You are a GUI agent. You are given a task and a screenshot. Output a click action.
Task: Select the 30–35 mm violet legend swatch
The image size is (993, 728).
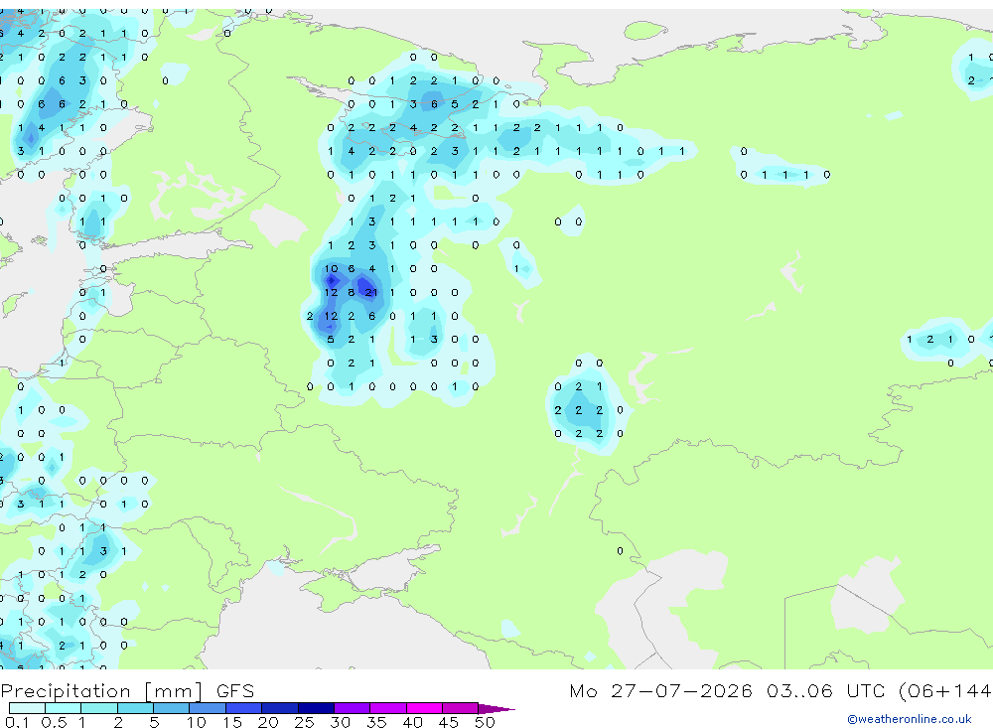coord(353,708)
